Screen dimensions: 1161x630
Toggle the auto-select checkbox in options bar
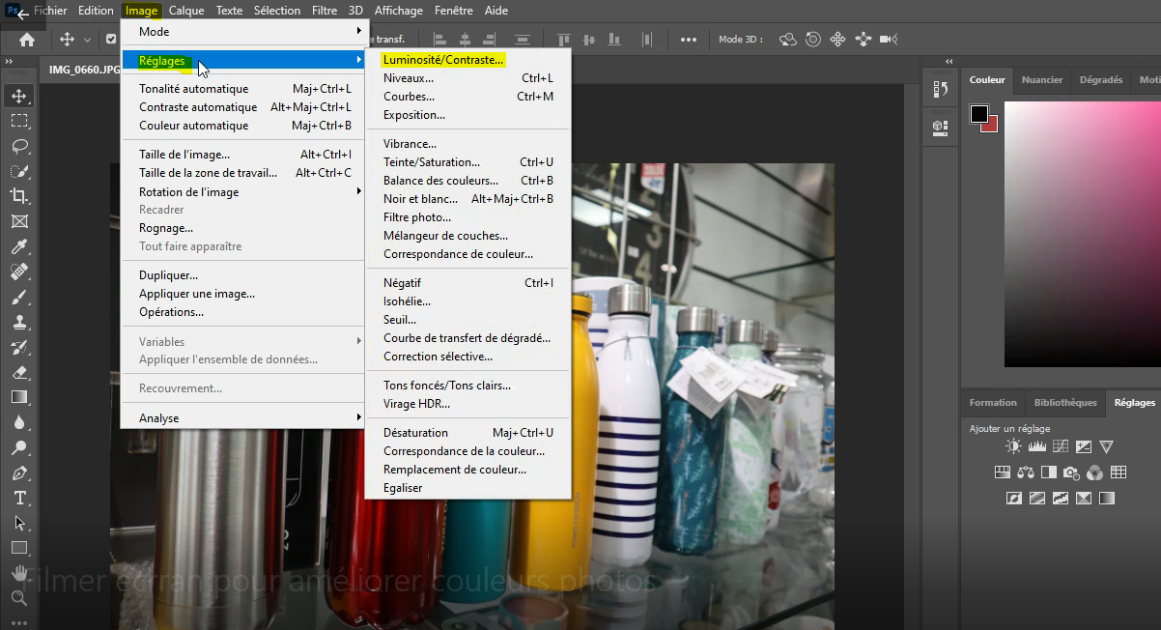(x=111, y=40)
